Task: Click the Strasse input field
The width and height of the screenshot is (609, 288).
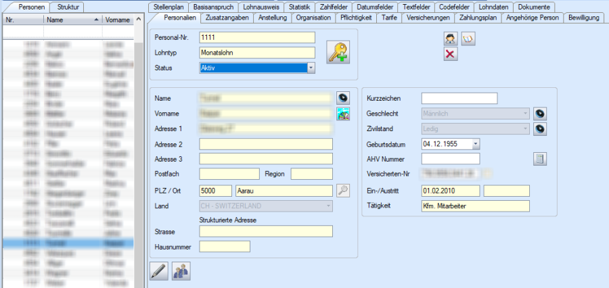Action: pos(265,231)
